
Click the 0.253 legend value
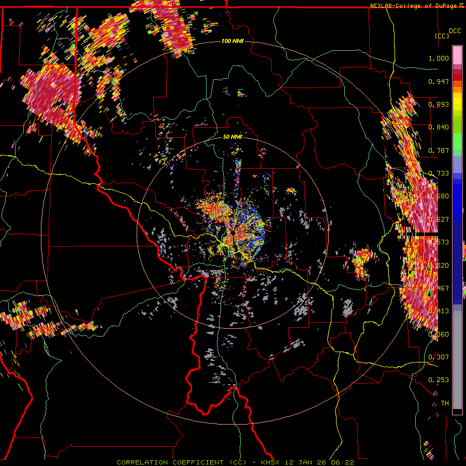click(x=439, y=380)
